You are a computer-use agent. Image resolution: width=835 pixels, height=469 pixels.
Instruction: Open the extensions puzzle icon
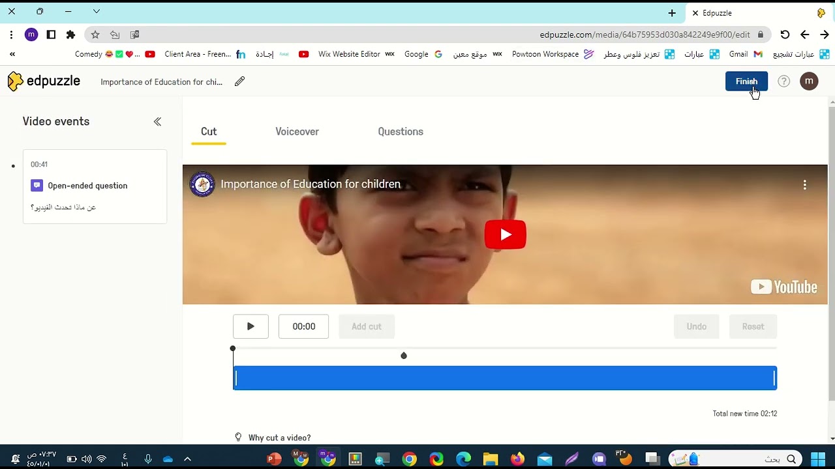(70, 35)
